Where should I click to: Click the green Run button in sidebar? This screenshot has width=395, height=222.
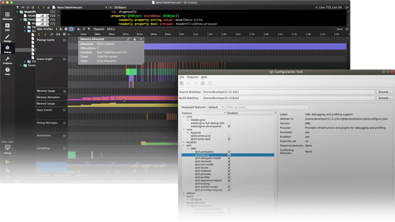point(8,161)
